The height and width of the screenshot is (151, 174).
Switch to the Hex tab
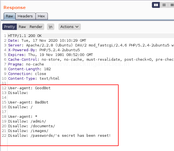(41, 16)
